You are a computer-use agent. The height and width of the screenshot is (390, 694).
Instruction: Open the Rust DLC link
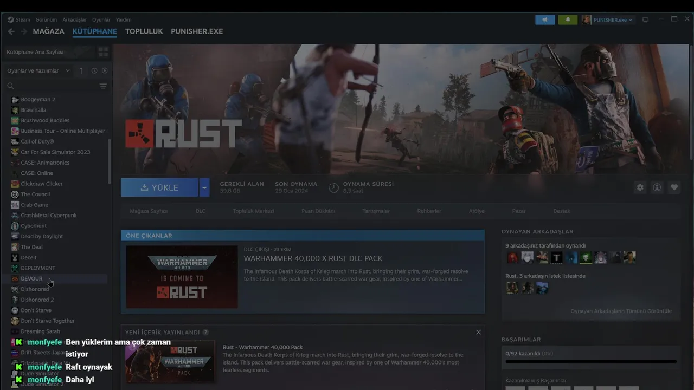coord(201,211)
